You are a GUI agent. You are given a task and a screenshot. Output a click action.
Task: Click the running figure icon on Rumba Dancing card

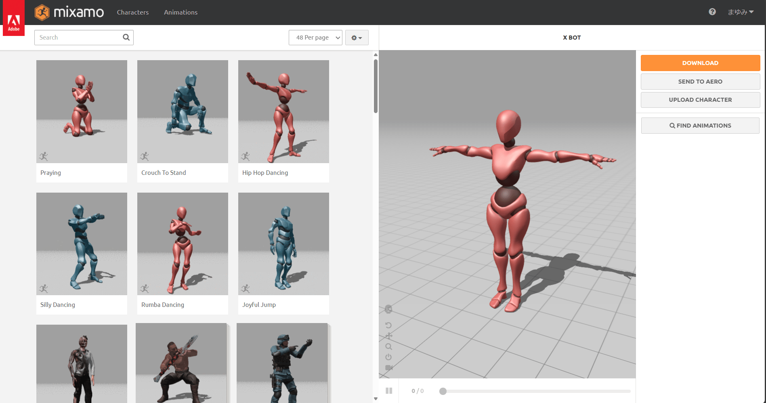pos(145,288)
